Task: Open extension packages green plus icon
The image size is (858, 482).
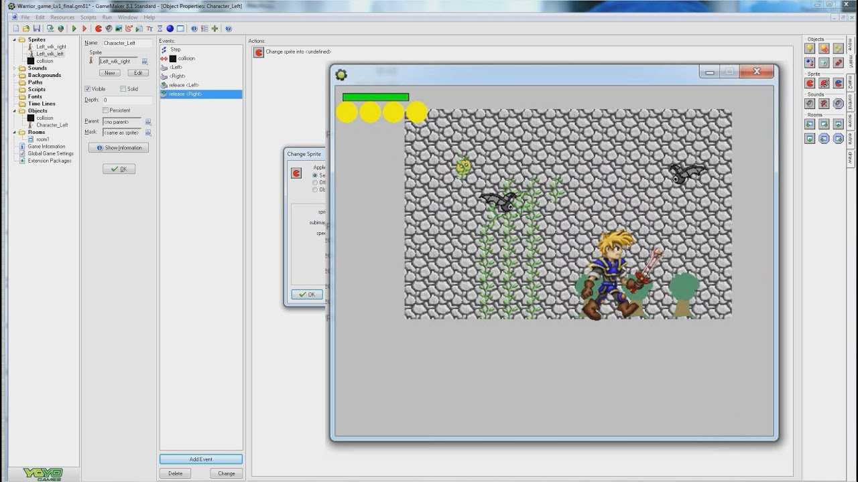Action: click(x=214, y=29)
